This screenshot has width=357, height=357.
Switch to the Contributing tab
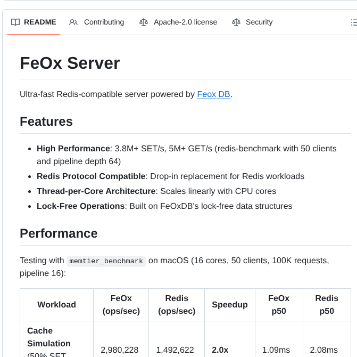click(x=96, y=22)
